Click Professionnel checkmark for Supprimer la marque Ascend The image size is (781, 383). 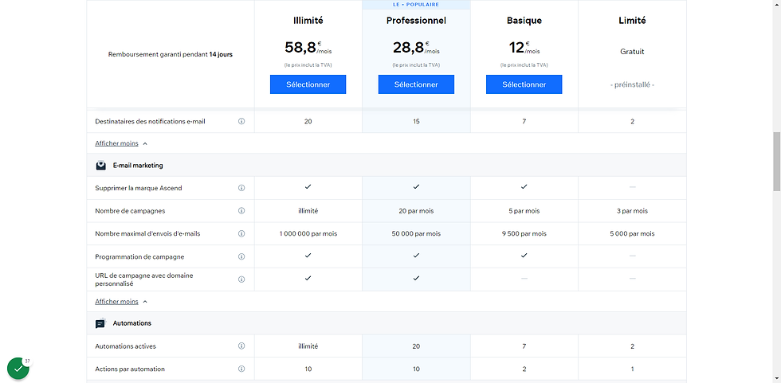tap(416, 186)
